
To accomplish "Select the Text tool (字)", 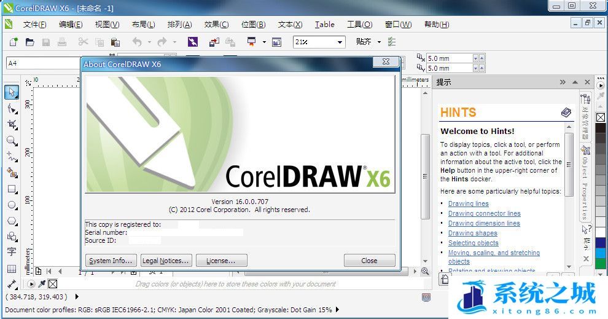I will coord(12,252).
